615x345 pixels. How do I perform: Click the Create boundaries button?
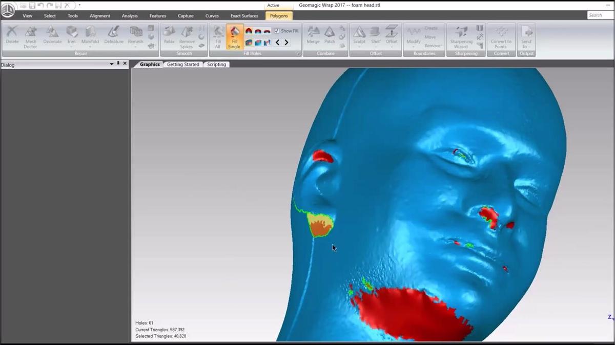[431, 28]
